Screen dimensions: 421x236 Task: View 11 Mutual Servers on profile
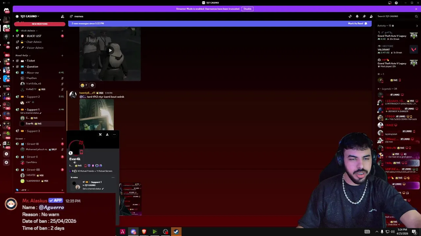pos(104,171)
